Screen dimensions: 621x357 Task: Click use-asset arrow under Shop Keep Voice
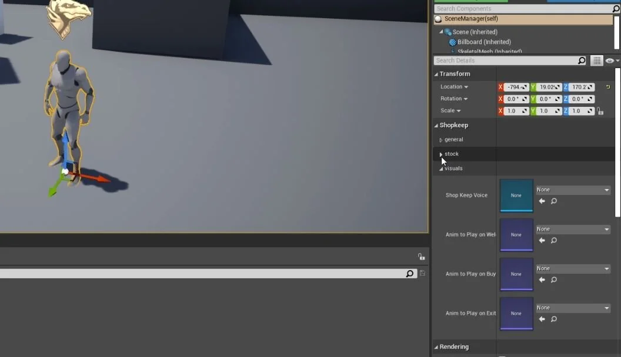(x=542, y=201)
